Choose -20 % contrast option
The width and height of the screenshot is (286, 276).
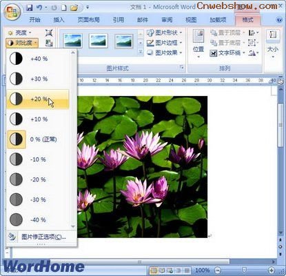[38, 179]
